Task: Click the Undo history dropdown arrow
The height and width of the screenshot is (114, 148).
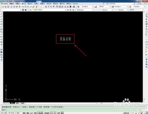Action: tap(39, 7)
